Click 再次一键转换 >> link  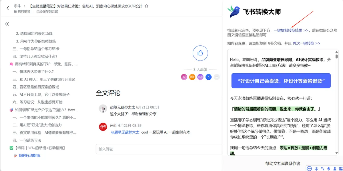point(306,43)
